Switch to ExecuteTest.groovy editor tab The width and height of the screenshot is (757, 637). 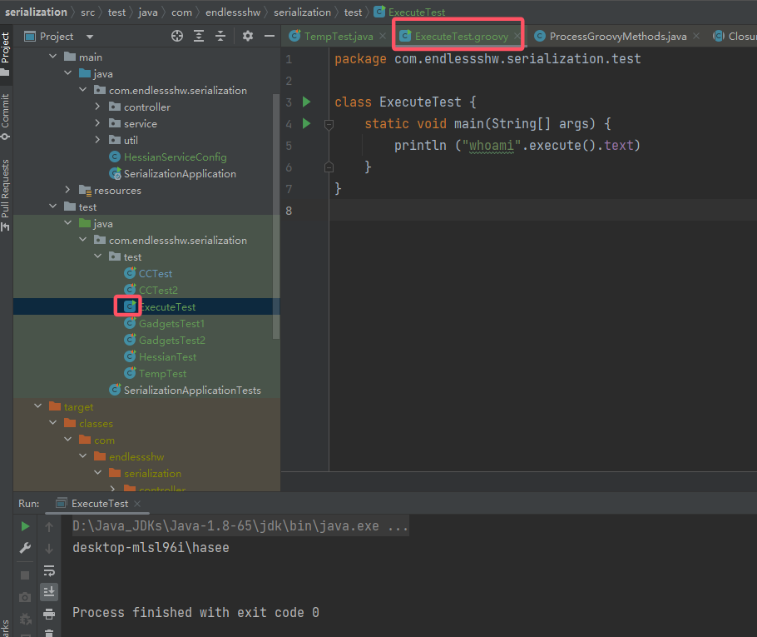(x=461, y=37)
